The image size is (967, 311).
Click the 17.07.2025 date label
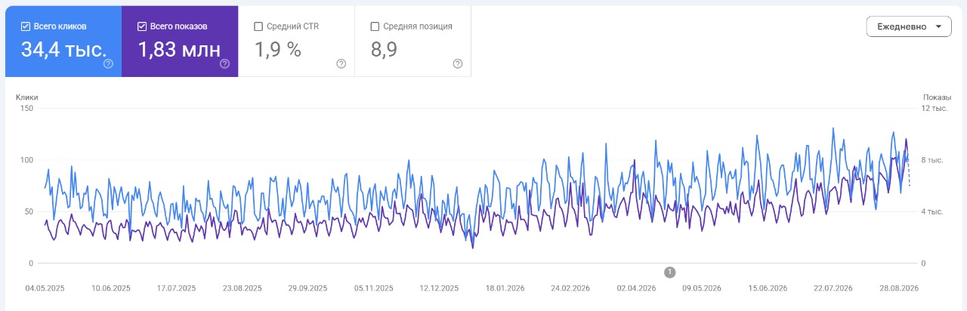pyautogui.click(x=176, y=288)
